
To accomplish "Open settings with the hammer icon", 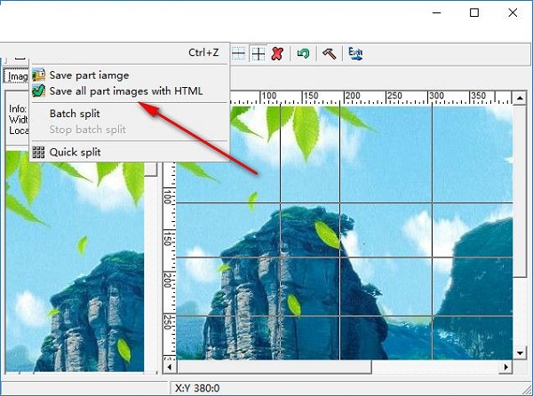I will pos(329,53).
